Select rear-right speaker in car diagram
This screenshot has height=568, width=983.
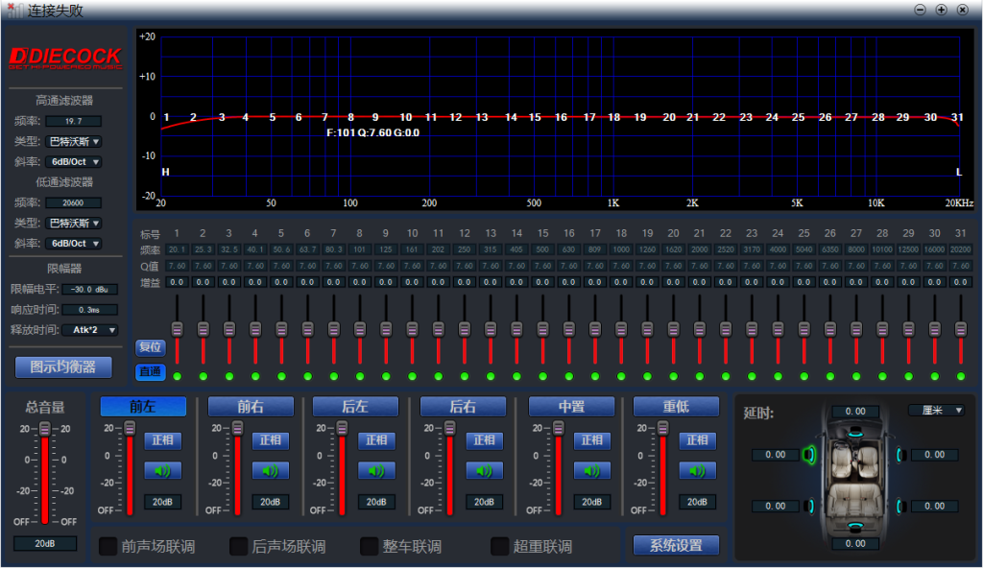pos(899,506)
